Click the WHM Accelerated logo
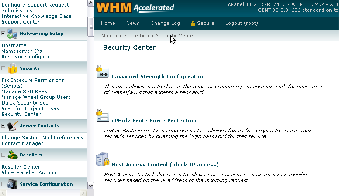339x196 pixels. pos(135,7)
